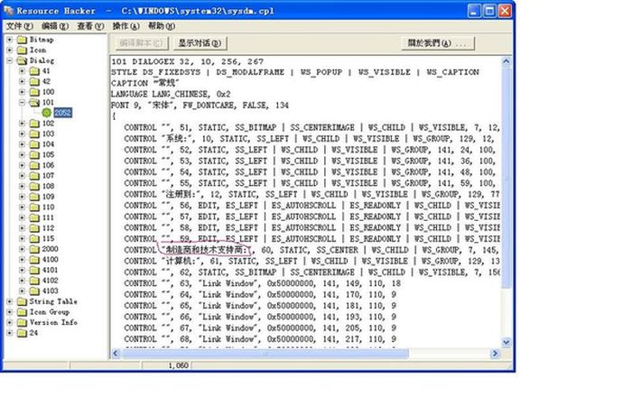
Task: Click the Icon folder icon in tree
Action: [x=22, y=50]
